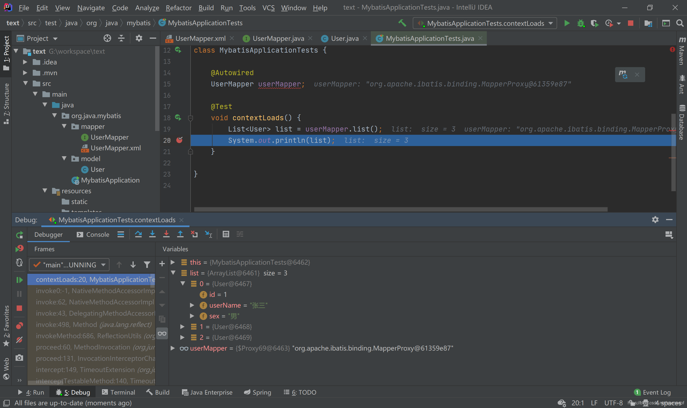Screen dimensions: 687x408
Task: Click Get thread dump camera icon
Action: click(19, 358)
